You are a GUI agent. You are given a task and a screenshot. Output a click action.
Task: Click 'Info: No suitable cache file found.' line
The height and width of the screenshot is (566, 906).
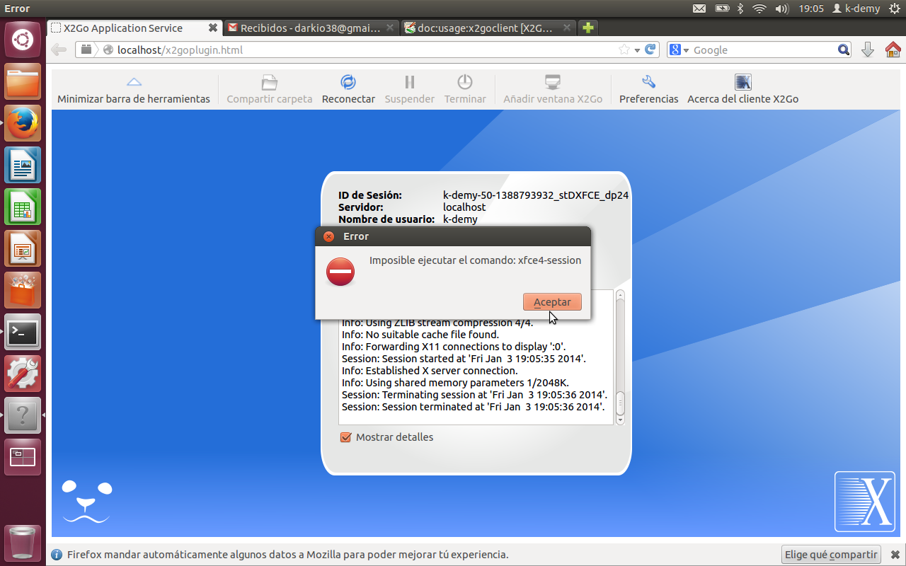point(420,335)
